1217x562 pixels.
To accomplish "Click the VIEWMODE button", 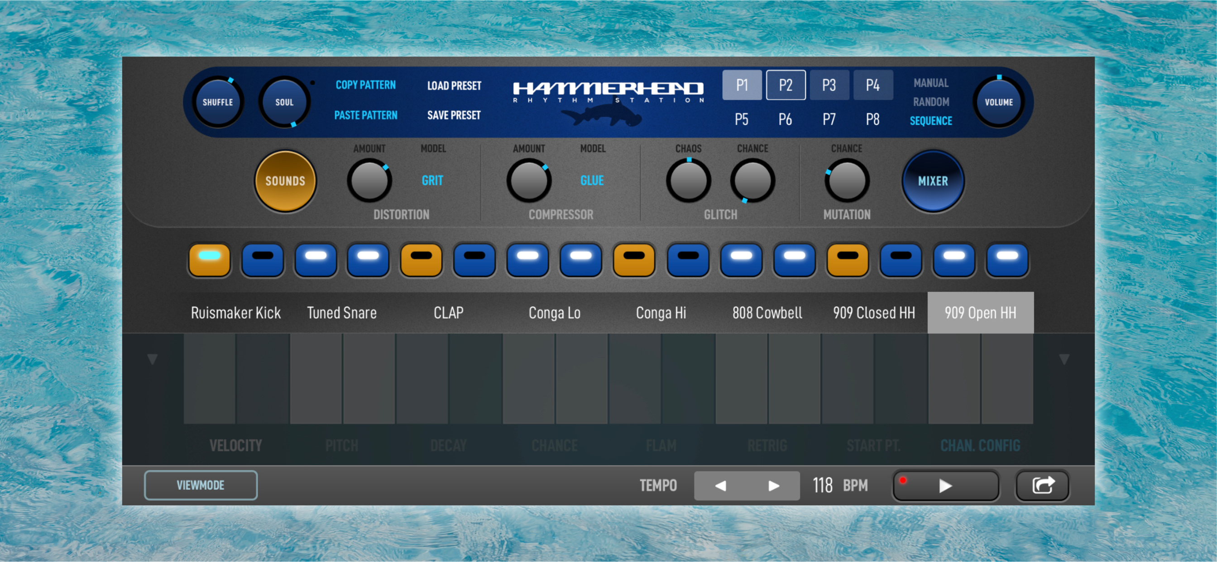I will coord(201,485).
